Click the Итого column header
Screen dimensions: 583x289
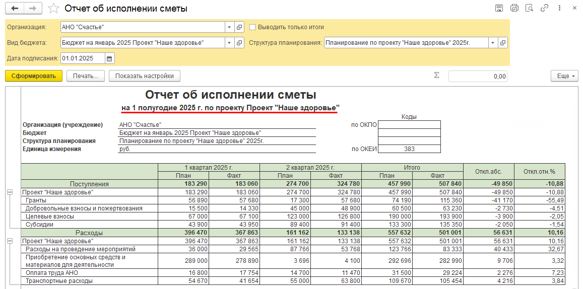coord(412,168)
